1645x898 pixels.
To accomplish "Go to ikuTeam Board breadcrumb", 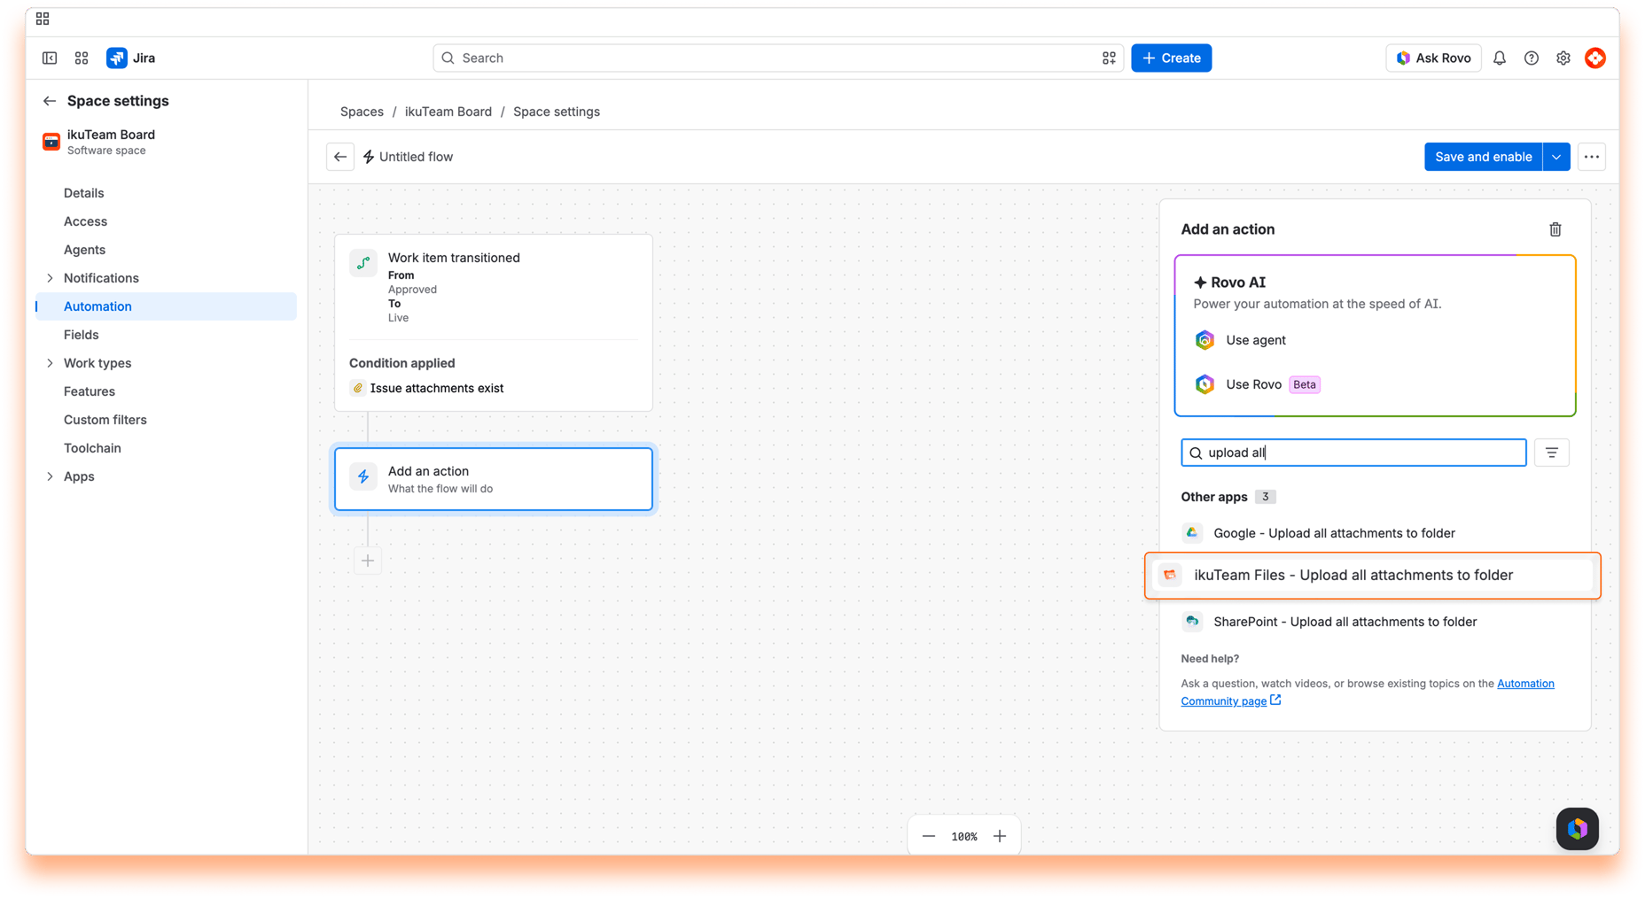I will click(448, 112).
